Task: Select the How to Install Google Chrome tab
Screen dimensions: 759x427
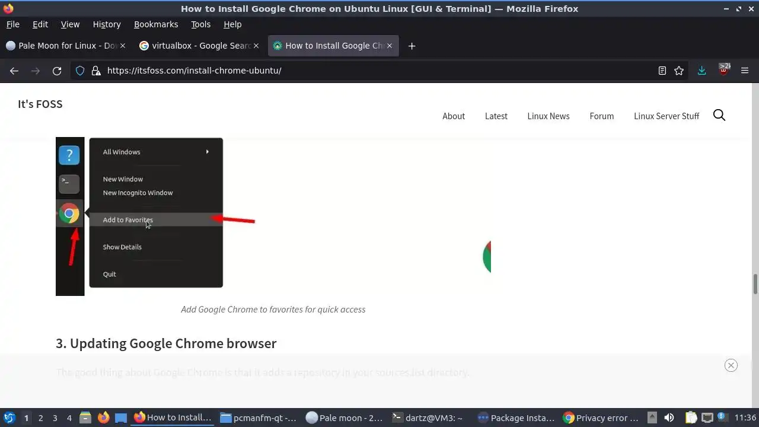Action: tap(333, 46)
